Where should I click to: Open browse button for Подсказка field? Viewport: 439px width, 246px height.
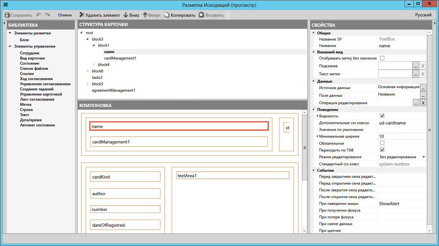[x=416, y=66]
